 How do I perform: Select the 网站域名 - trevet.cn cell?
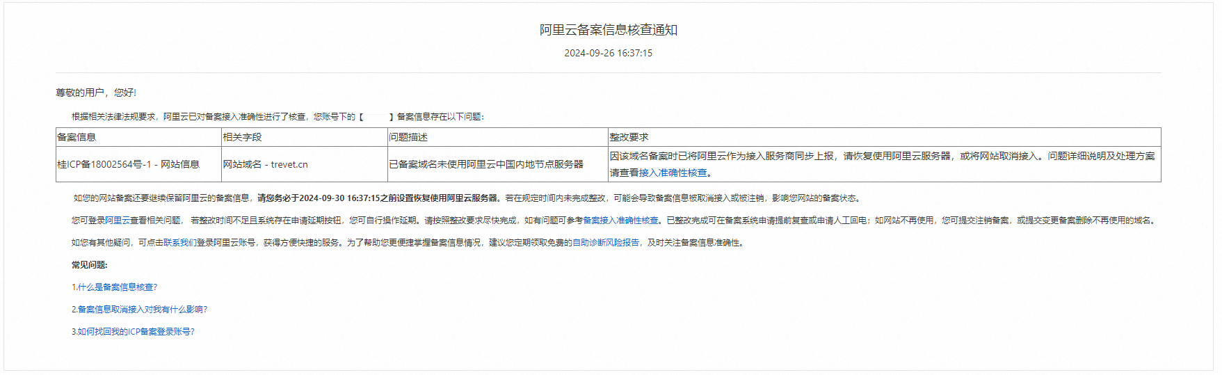pos(265,164)
